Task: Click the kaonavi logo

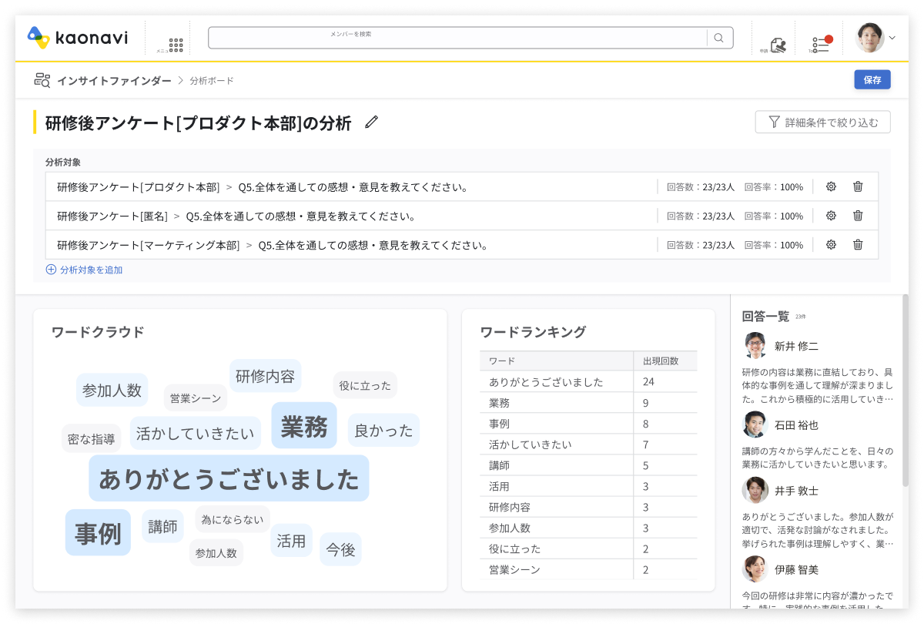Action: click(77, 37)
